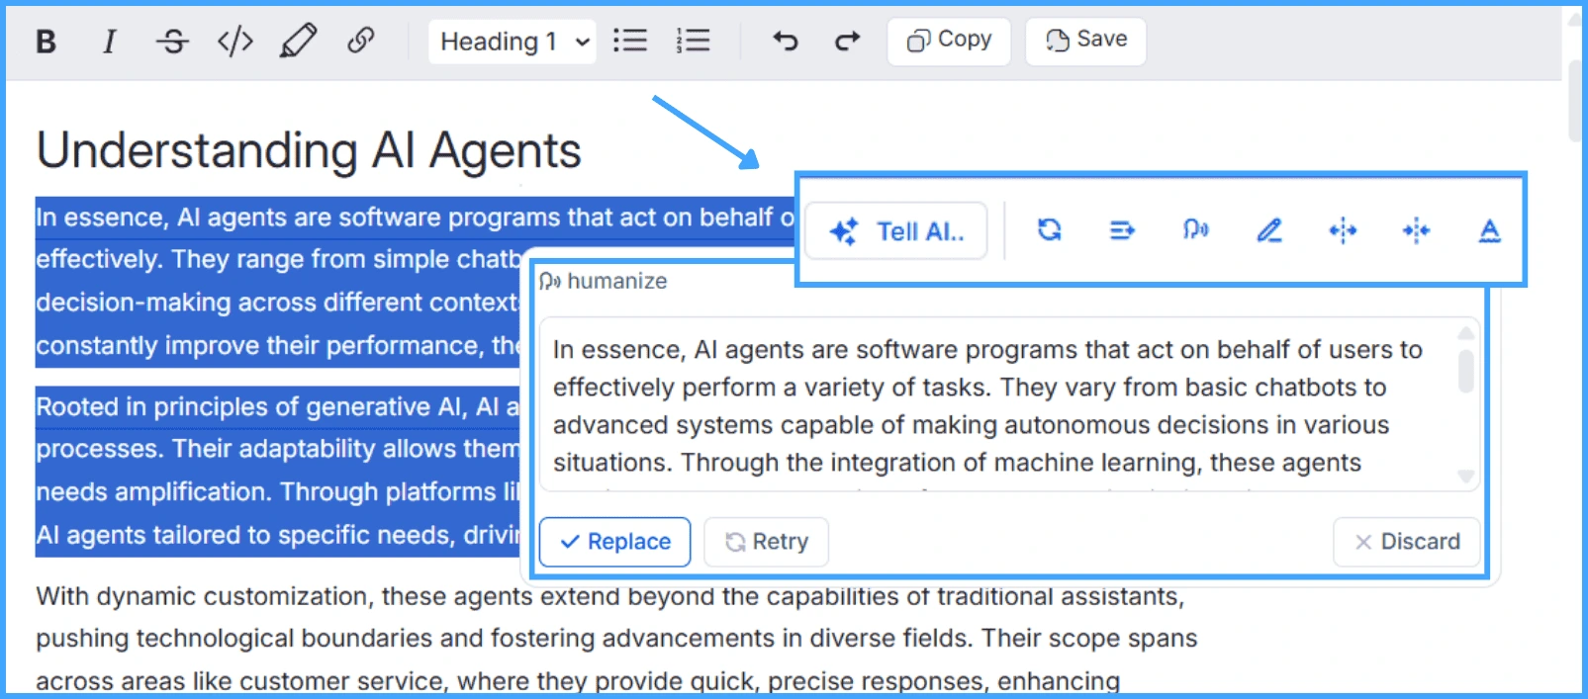The image size is (1588, 699).
Task: Apply strikethrough formatting
Action: [172, 42]
